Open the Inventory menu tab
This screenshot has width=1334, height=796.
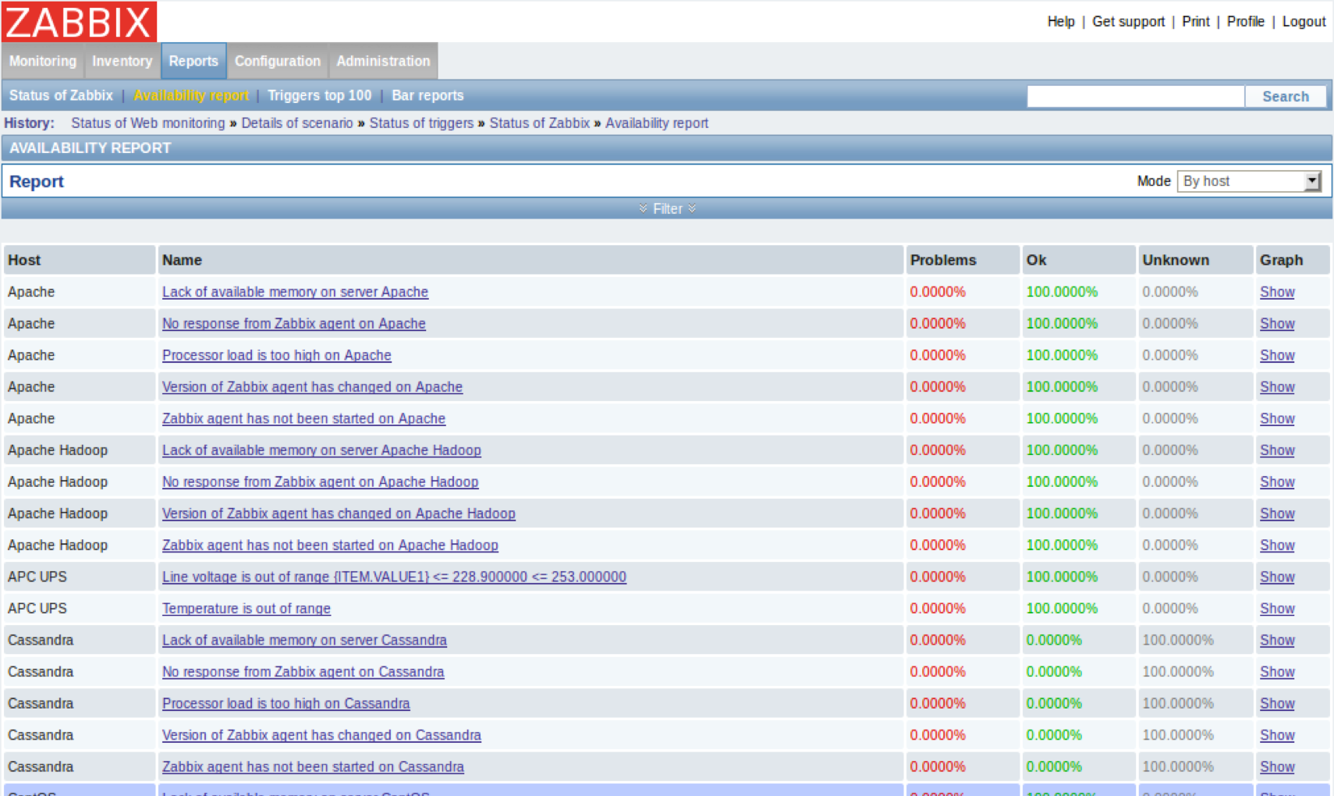(x=122, y=61)
